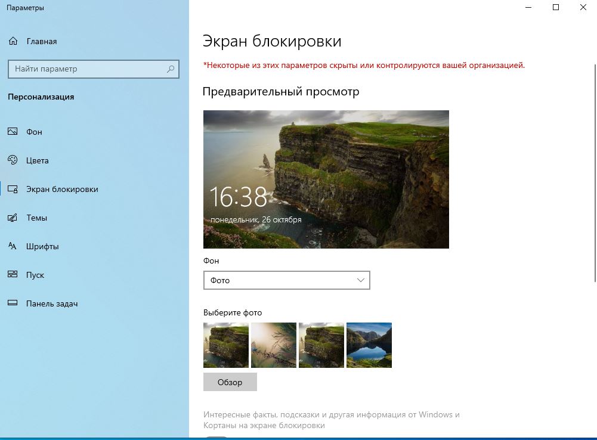Select the mountain lake photo thumbnail
The image size is (597, 440).
[x=369, y=345]
